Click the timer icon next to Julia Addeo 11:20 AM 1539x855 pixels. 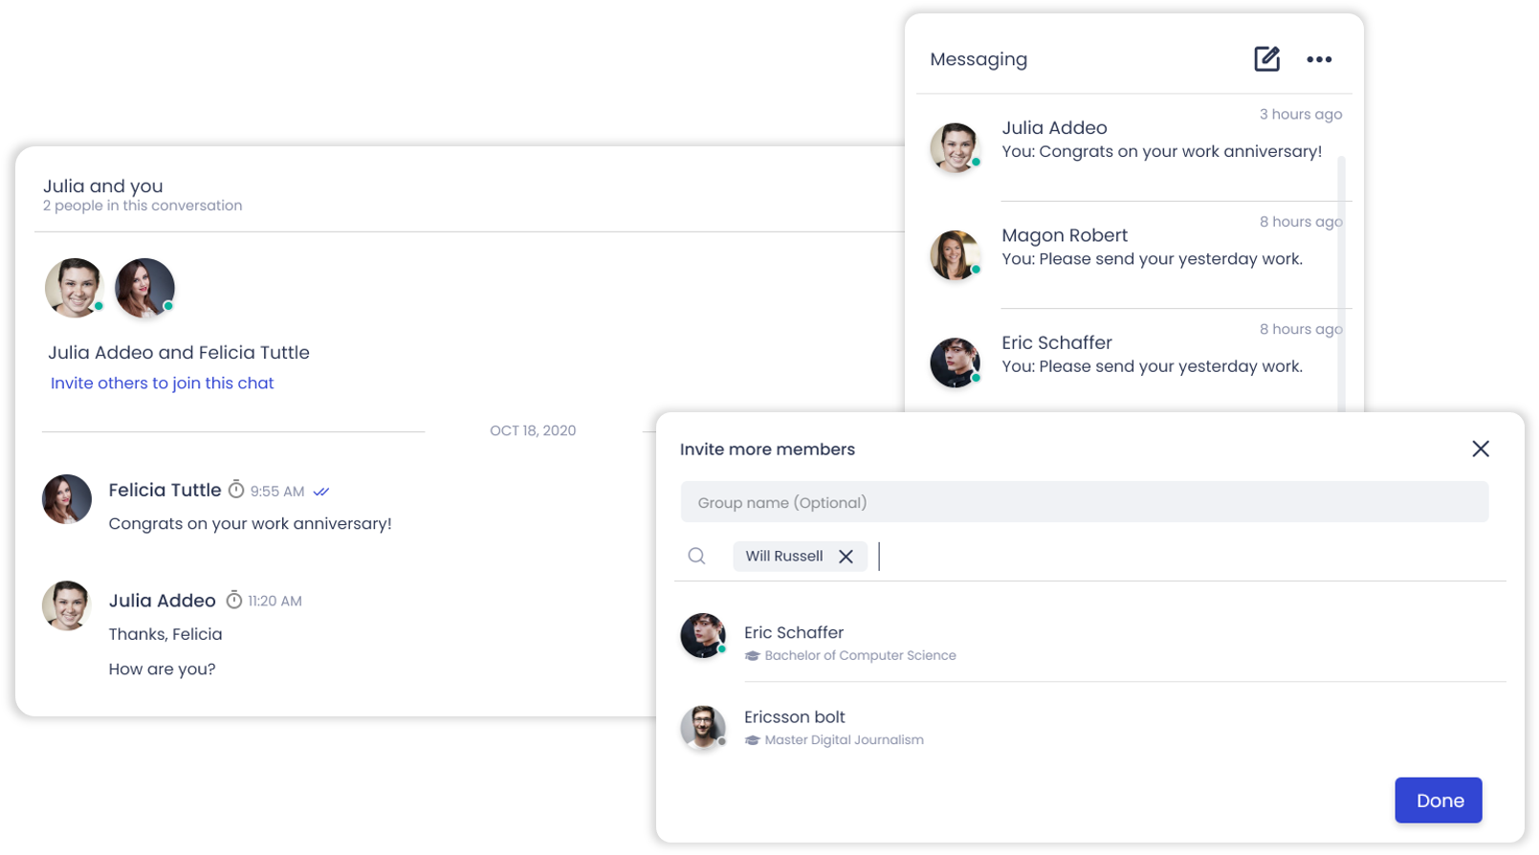234,600
